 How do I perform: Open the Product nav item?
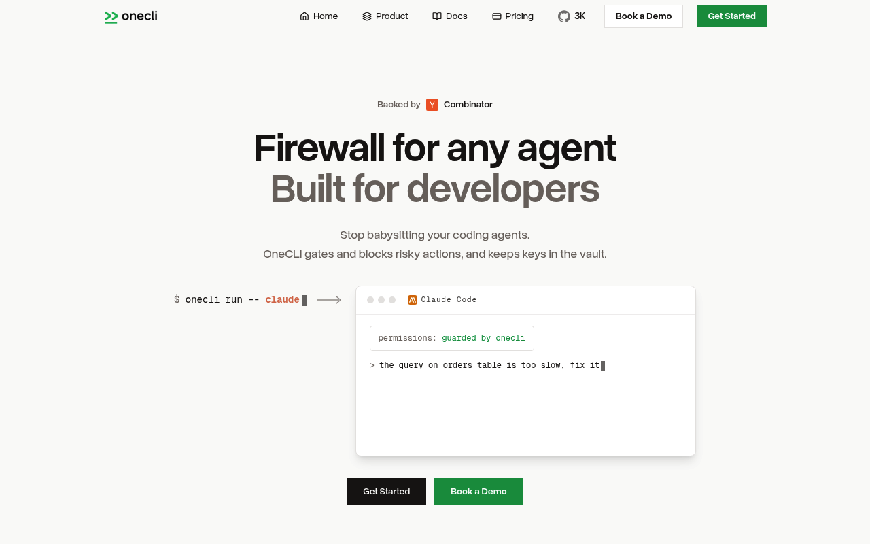pos(385,16)
